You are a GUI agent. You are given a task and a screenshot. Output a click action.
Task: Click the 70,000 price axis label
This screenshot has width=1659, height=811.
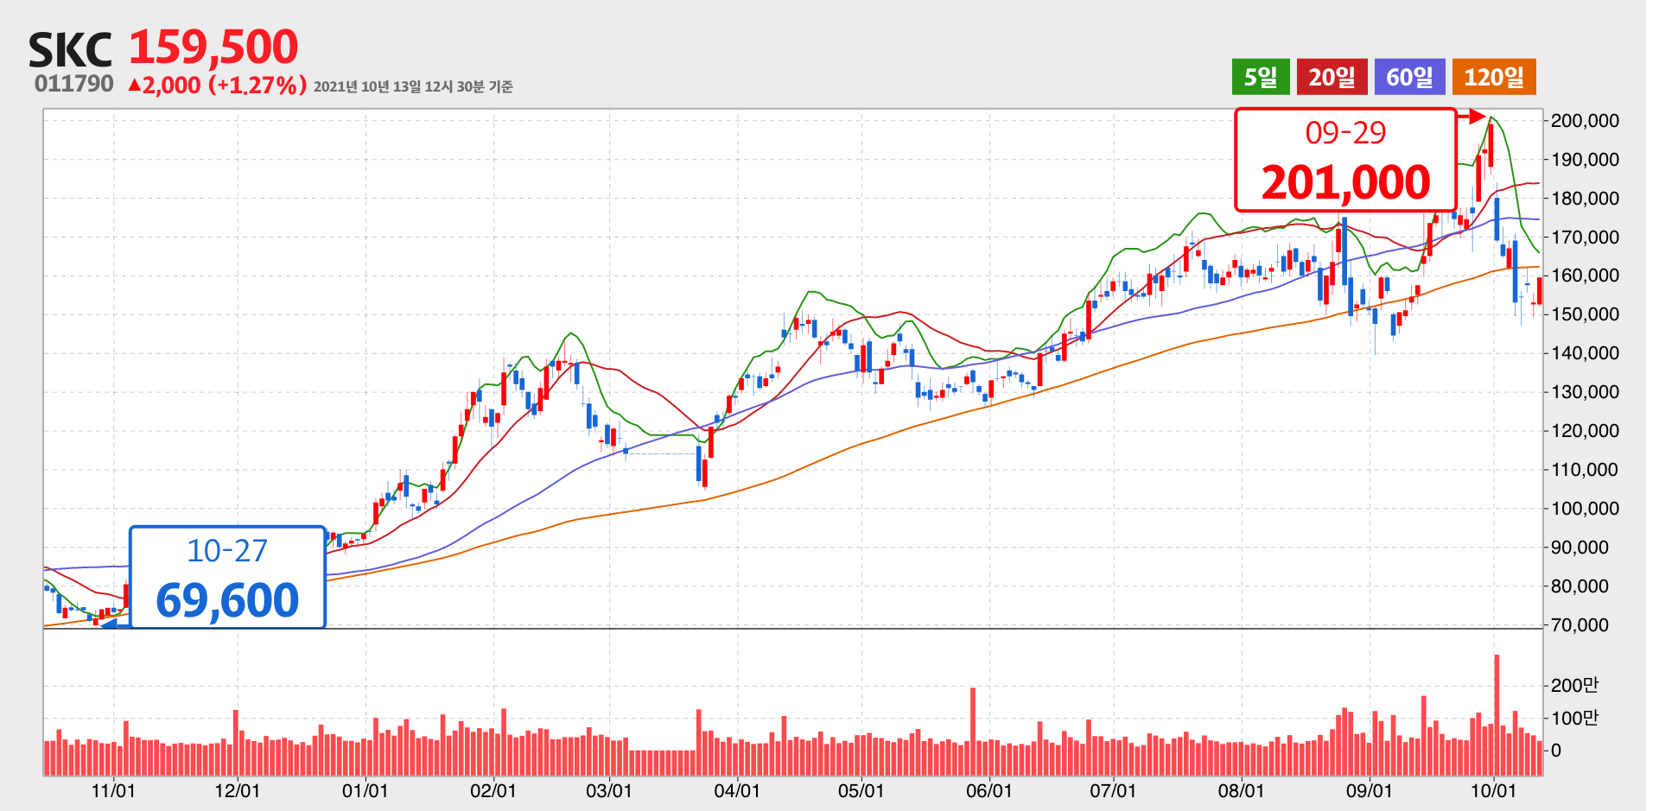[x=1580, y=624]
